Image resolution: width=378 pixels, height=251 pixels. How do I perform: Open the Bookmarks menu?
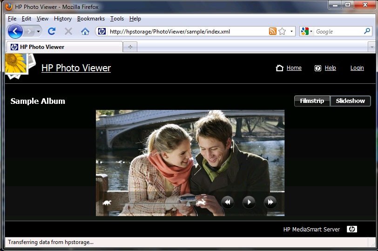91,19
